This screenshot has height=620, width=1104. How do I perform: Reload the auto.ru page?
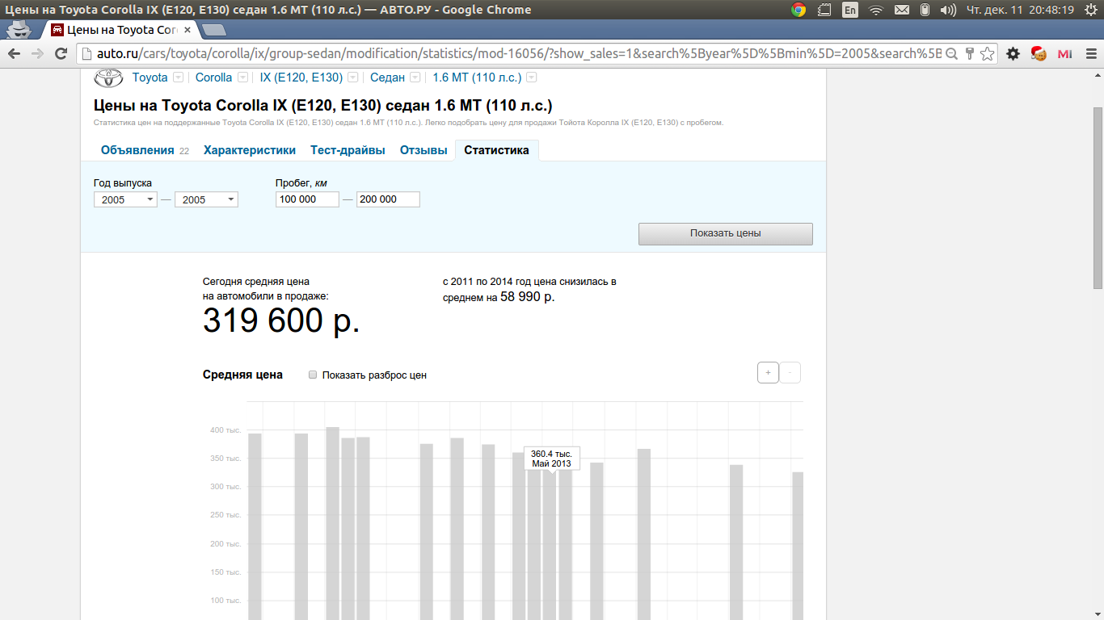tap(61, 53)
